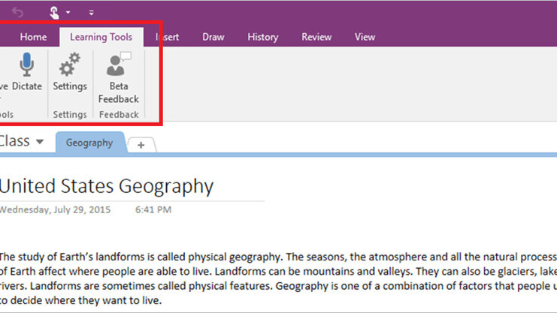Viewport: 557px width, 313px height.
Task: Select the Learning Tools ribbon tab
Action: [x=101, y=37]
